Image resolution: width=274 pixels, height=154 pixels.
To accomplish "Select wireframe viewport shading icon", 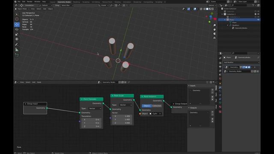I will [205, 9].
